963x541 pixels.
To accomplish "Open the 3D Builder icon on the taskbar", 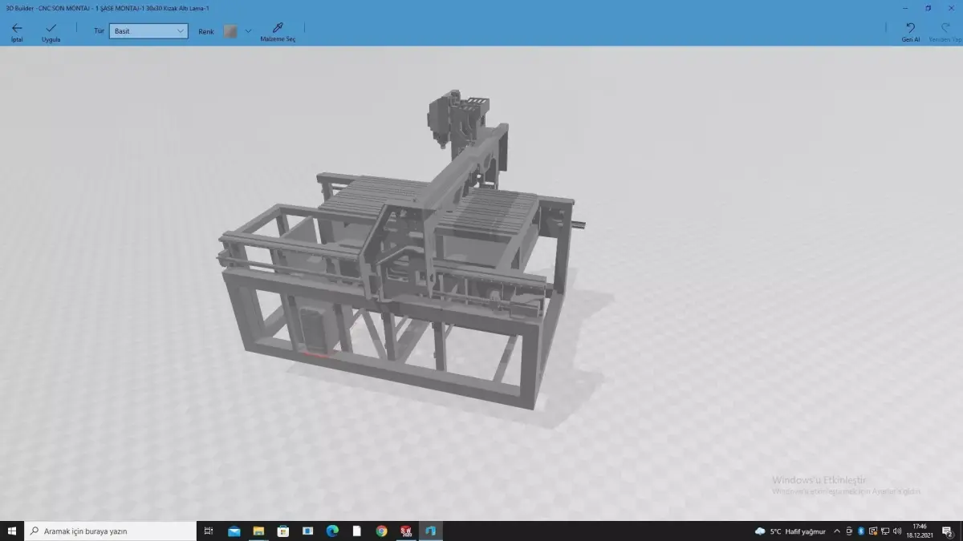I will coord(430,531).
